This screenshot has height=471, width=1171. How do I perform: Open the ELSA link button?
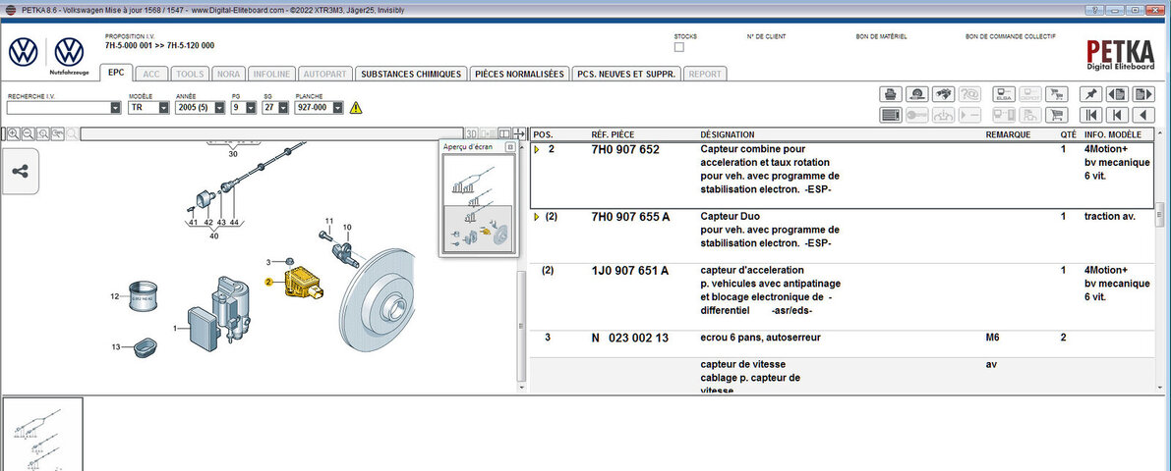[1002, 94]
